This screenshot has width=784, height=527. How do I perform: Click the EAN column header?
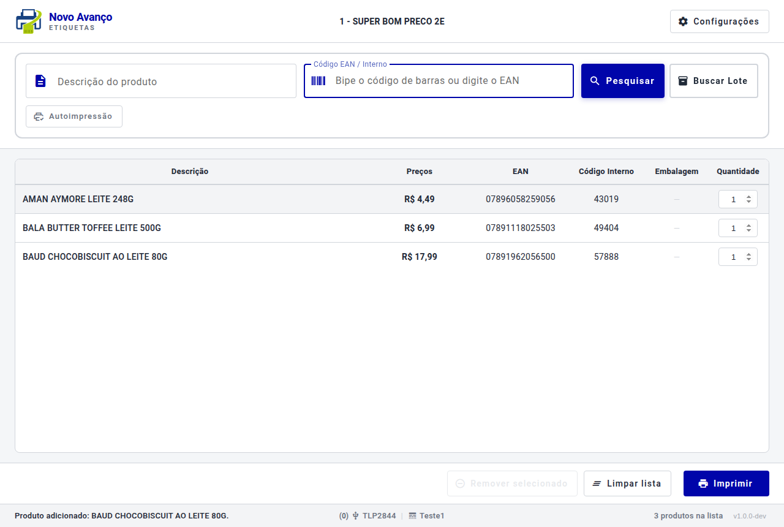521,172
